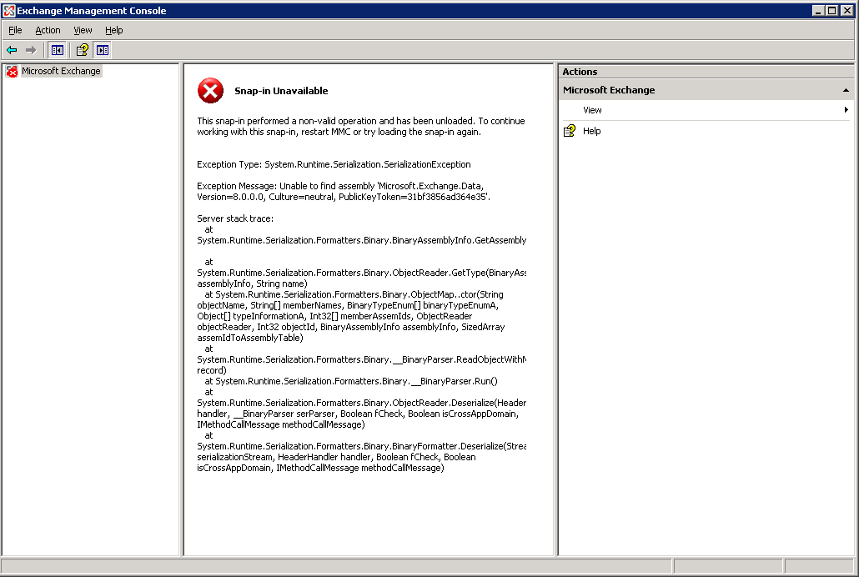Toggle the Show/Hide Console Tree icon
This screenshot has height=577, width=859.
pos(57,50)
